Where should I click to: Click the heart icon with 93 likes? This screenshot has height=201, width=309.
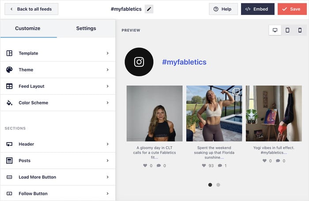(x=204, y=166)
